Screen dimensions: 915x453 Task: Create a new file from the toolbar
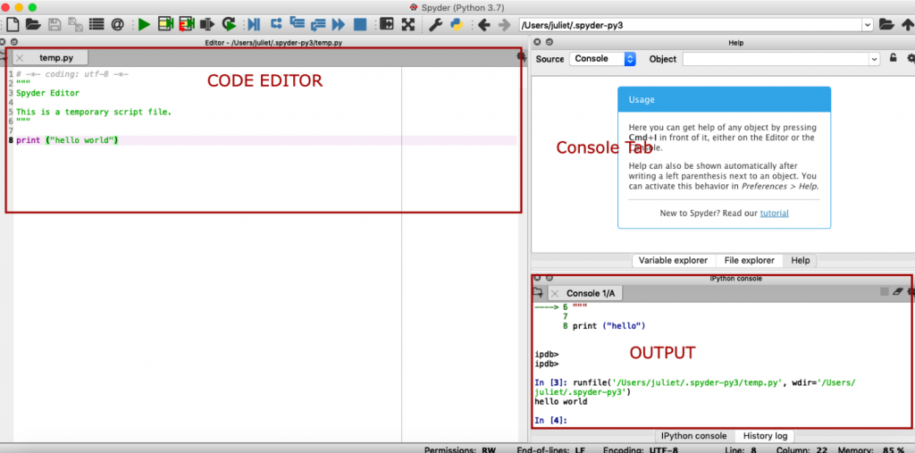point(13,25)
